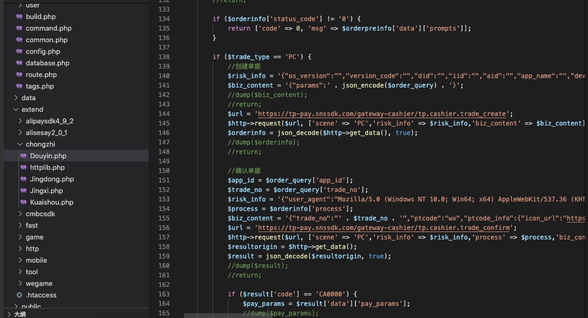Viewport: 588px width, 318px height.
Task: Click the PHP icon next to httplib.php
Action: pyautogui.click(x=24, y=168)
